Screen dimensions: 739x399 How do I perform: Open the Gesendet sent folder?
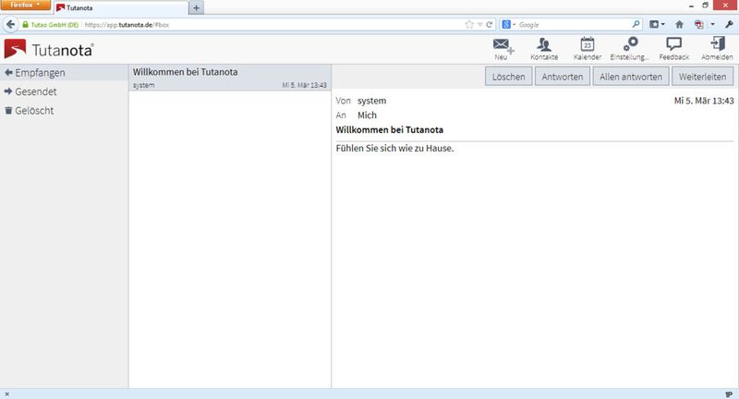click(x=64, y=91)
